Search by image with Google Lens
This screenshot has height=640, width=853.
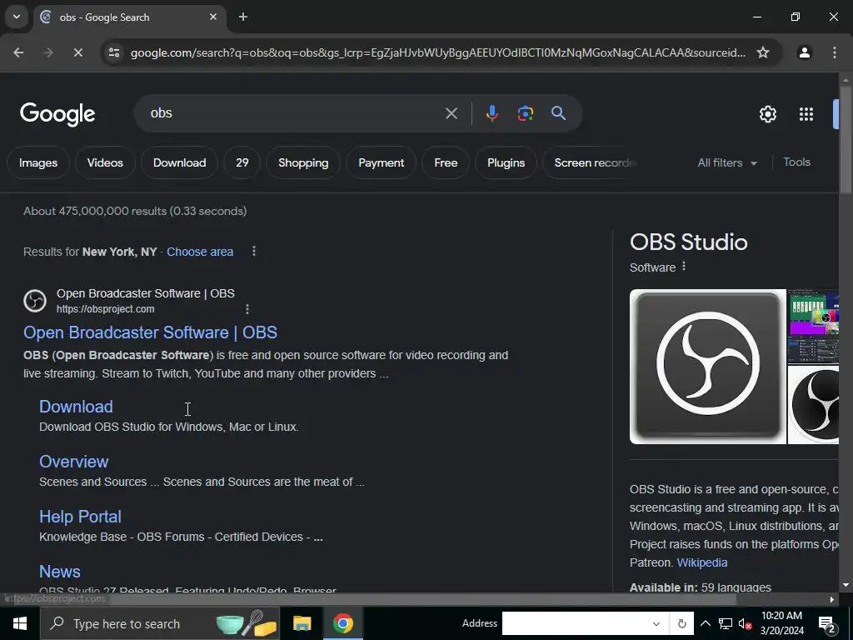point(525,113)
